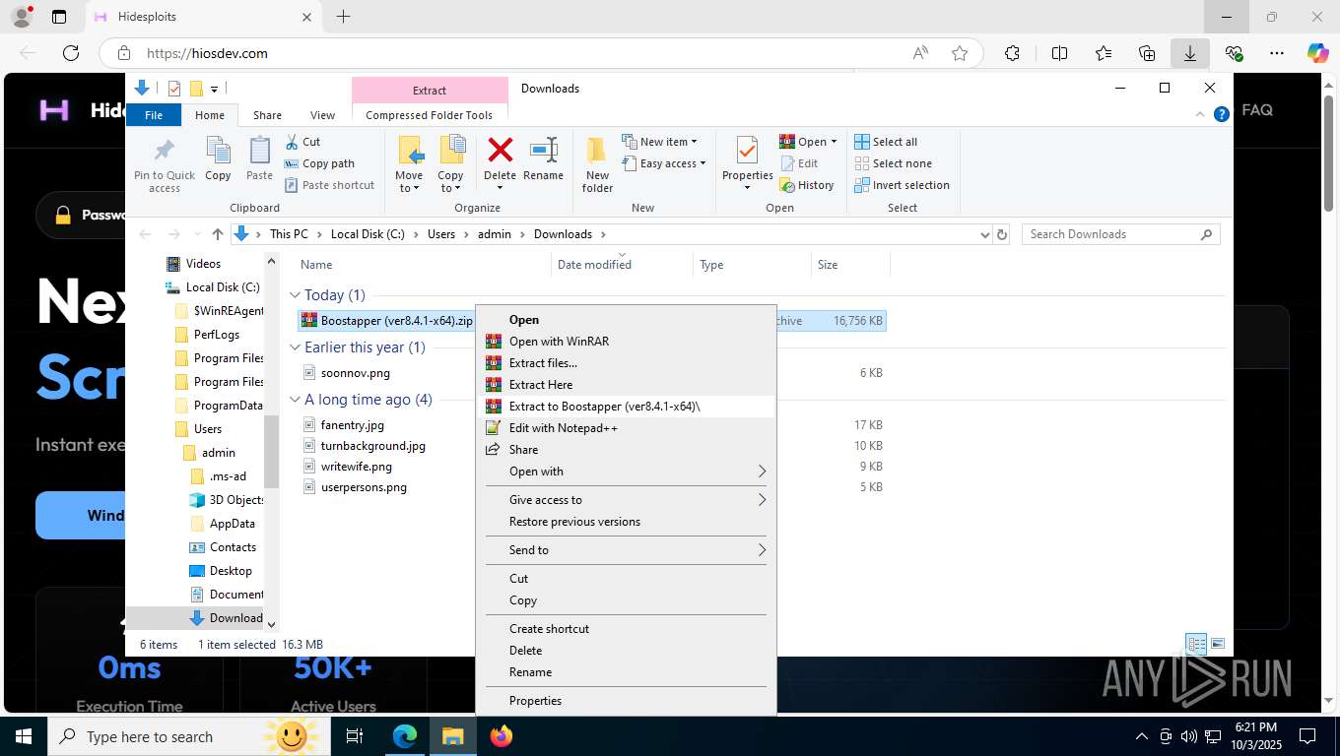This screenshot has height=756, width=1340.
Task: Expand Send to submenu
Action: coord(626,550)
